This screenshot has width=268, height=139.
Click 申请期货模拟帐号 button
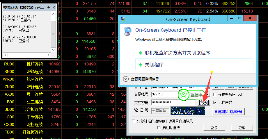click(228, 112)
